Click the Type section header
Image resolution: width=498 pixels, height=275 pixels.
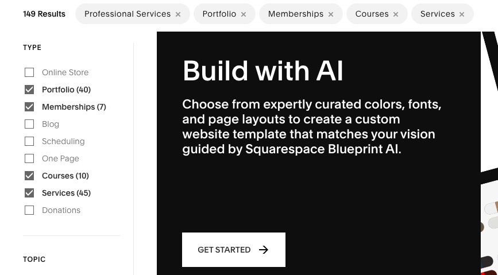pos(32,48)
